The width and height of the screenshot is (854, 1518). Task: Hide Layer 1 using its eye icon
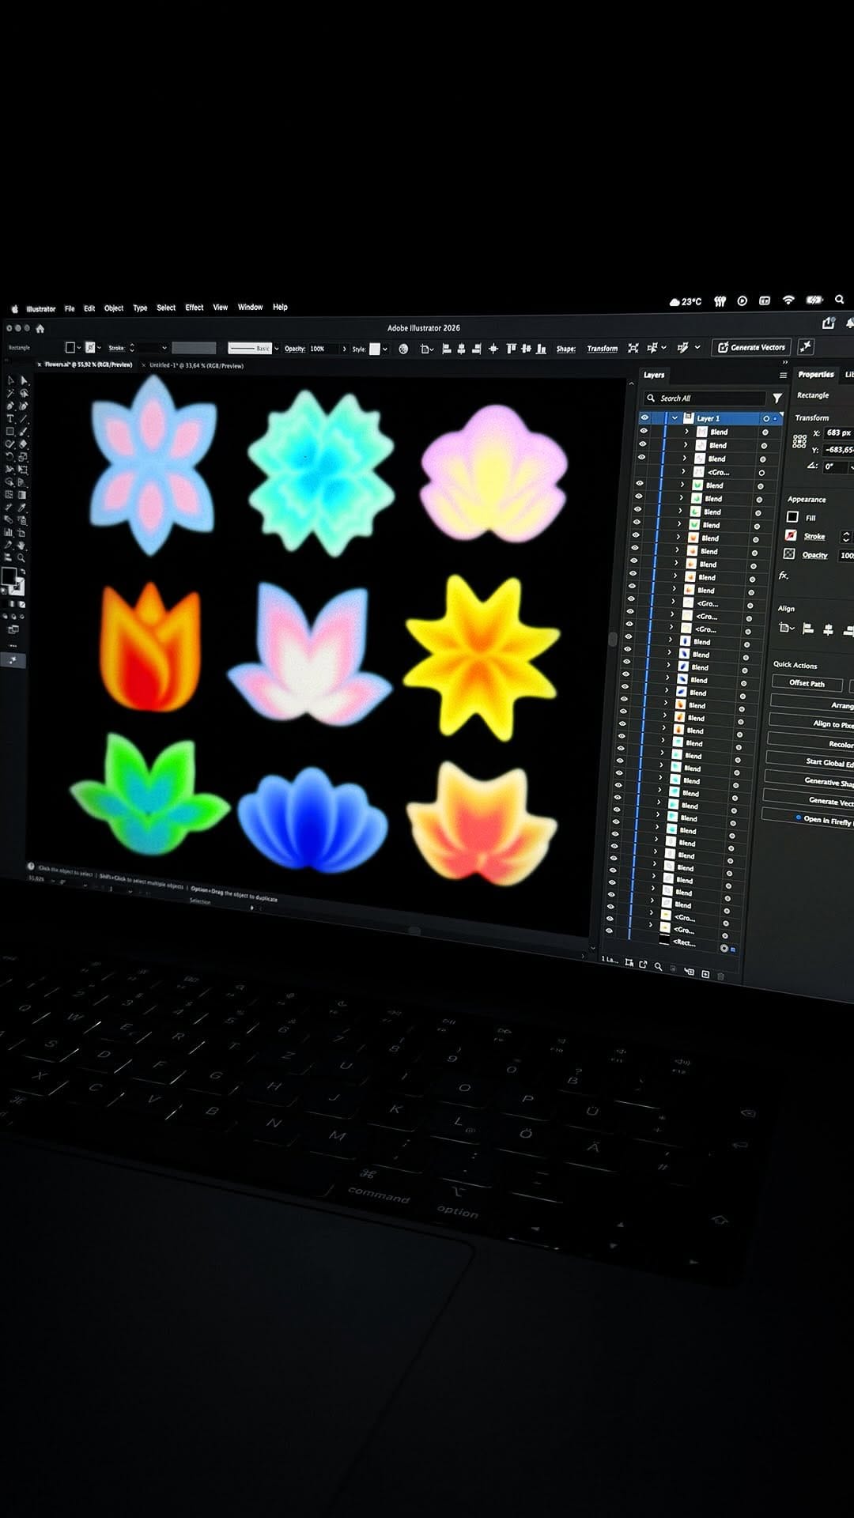644,418
